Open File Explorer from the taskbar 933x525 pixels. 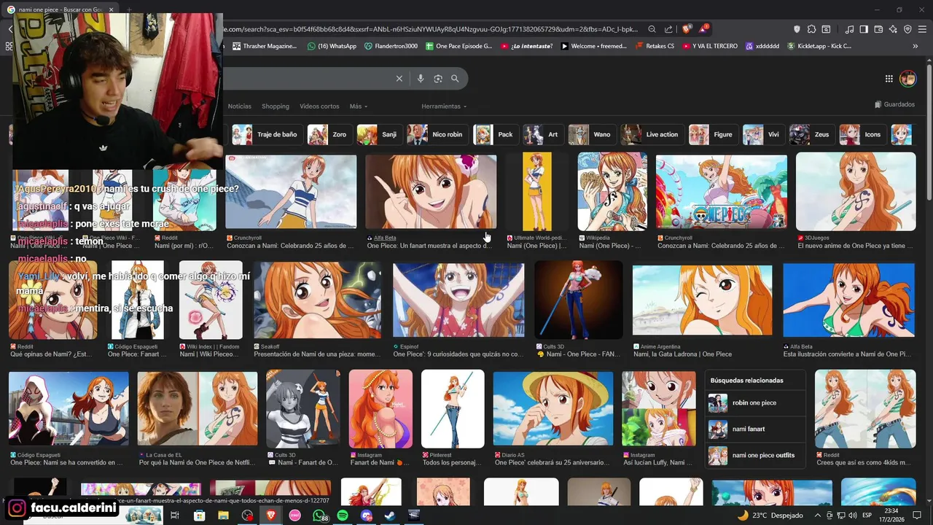pyautogui.click(x=223, y=516)
